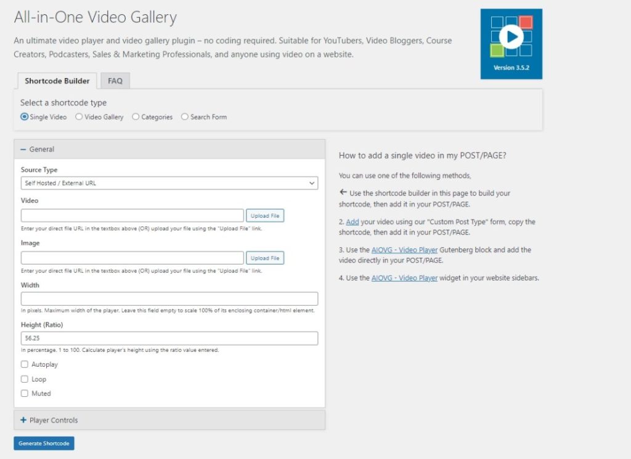This screenshot has width=631, height=459.
Task: Click Generate Shortcode
Action: [x=43, y=443]
